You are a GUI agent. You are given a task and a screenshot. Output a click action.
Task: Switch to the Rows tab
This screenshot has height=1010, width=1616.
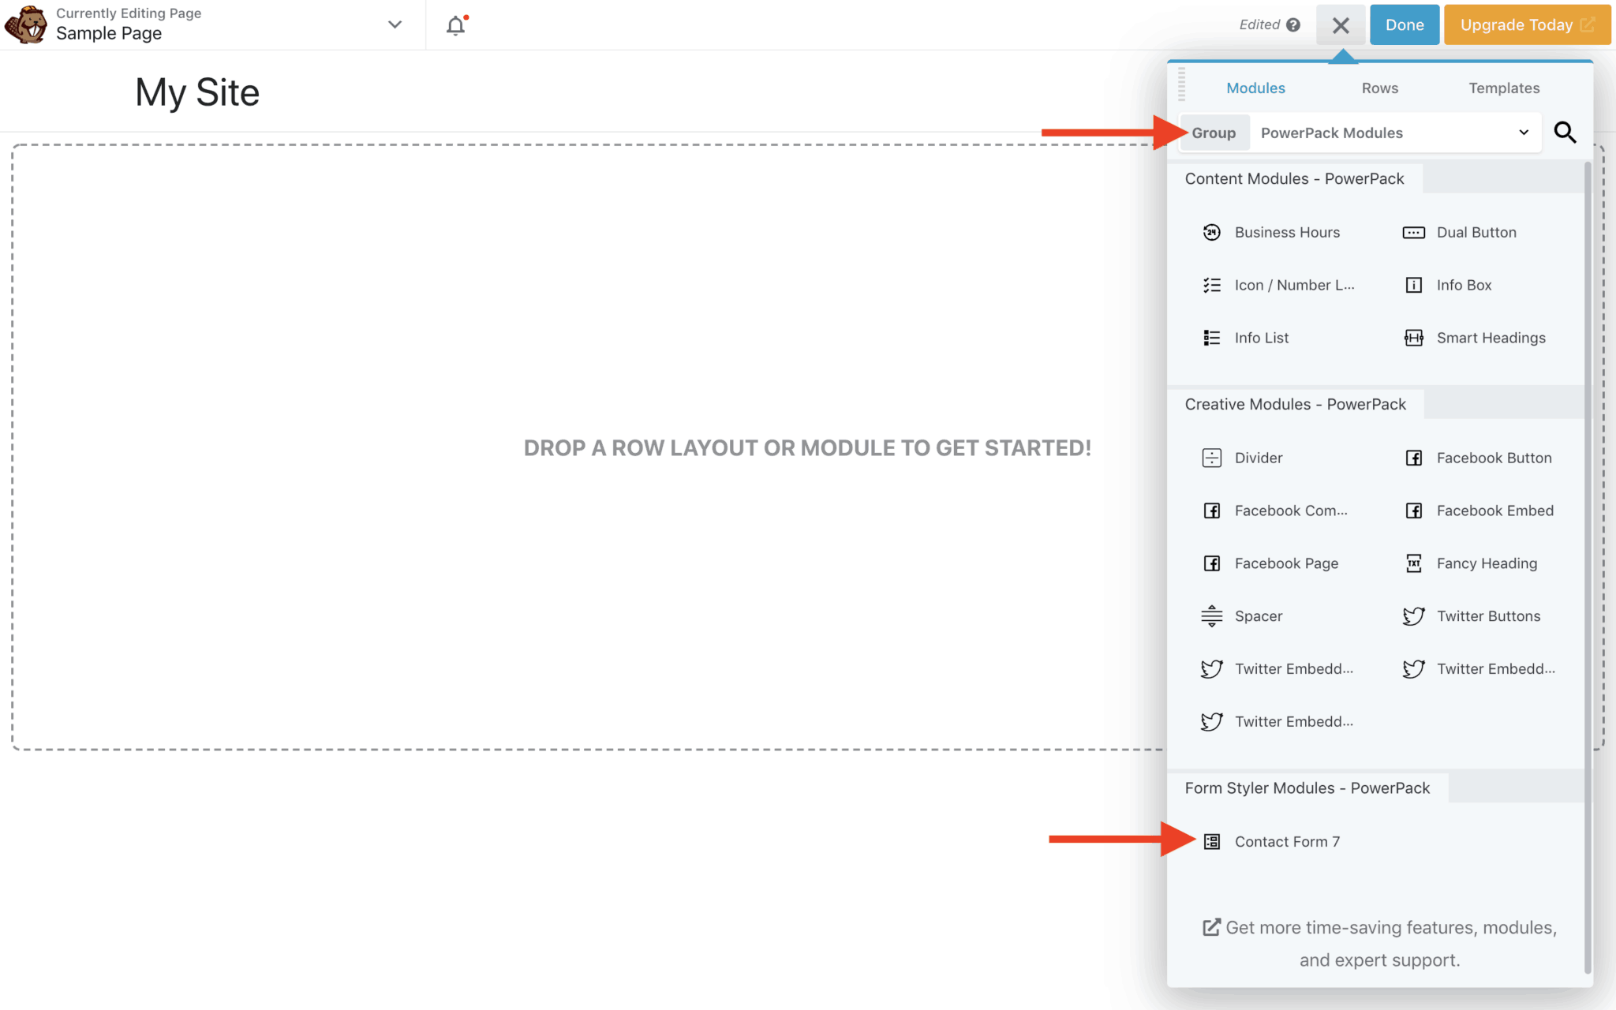coord(1379,88)
